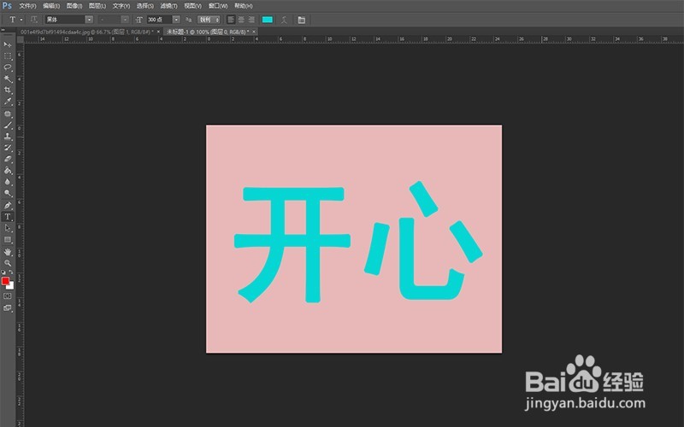The height and width of the screenshot is (427, 684).
Task: Open 视图(V) menu
Action: click(x=193, y=6)
